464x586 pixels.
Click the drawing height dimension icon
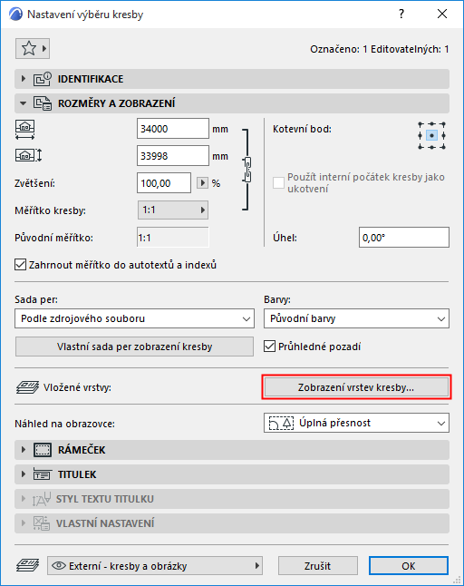click(28, 155)
